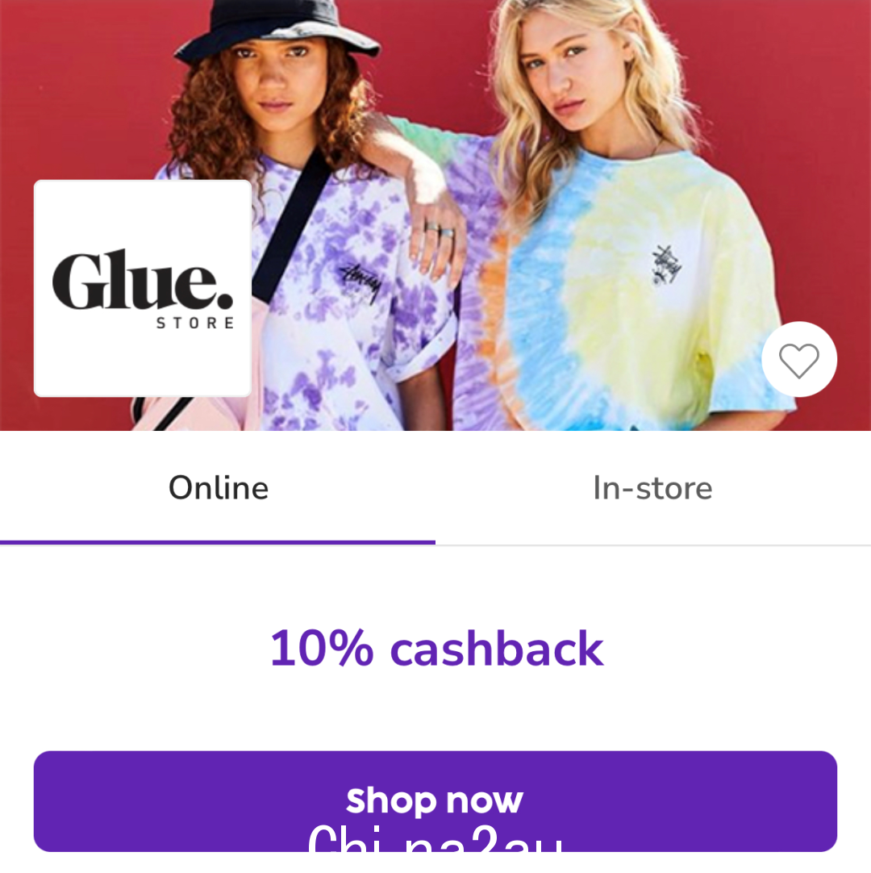This screenshot has height=873, width=871.
Task: Open the Glue Store logo tile
Action: [143, 288]
